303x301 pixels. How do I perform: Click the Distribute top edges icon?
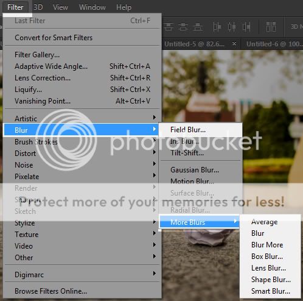[169, 27]
